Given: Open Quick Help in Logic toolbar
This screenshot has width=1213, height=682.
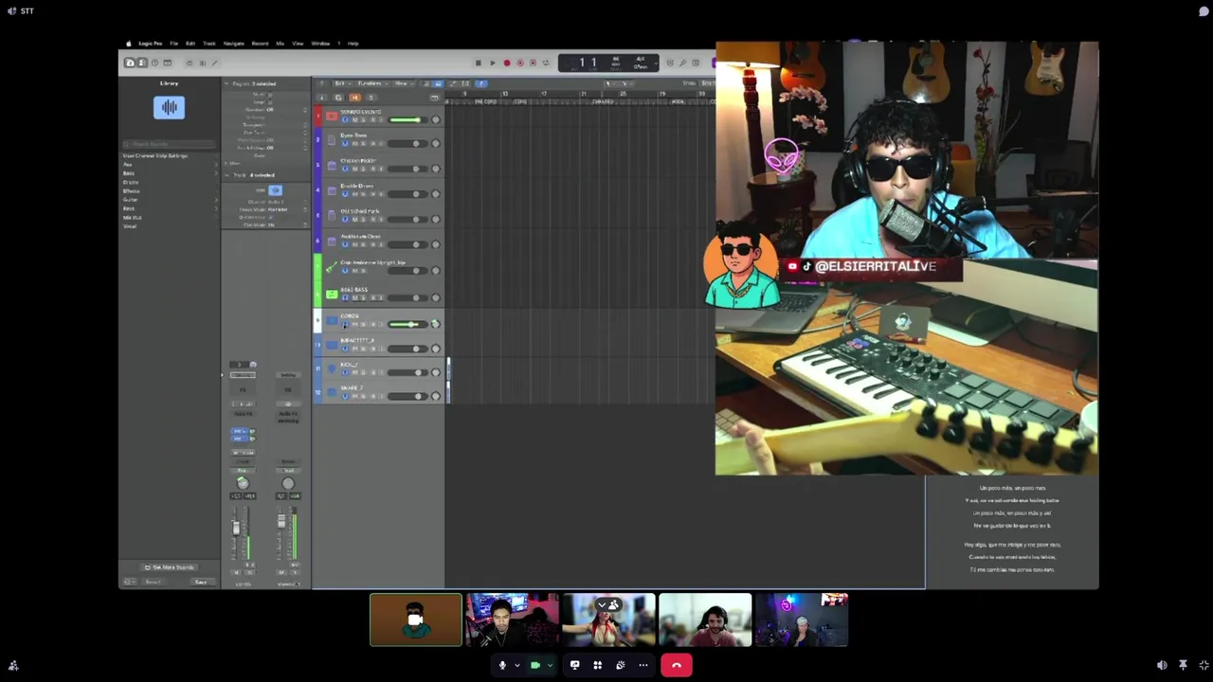Looking at the screenshot, I should point(154,63).
